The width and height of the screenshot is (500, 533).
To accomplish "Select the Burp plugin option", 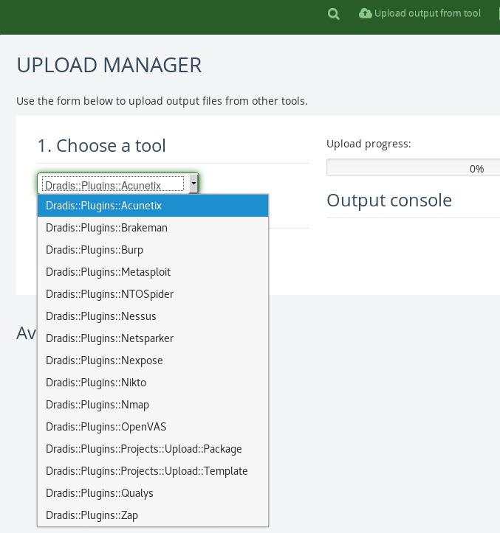I will click(x=153, y=250).
